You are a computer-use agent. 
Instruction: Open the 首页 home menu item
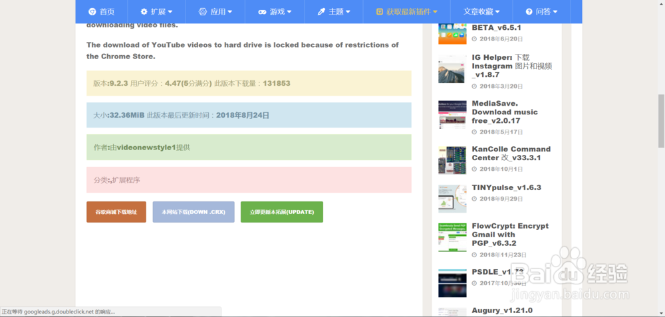tap(101, 11)
